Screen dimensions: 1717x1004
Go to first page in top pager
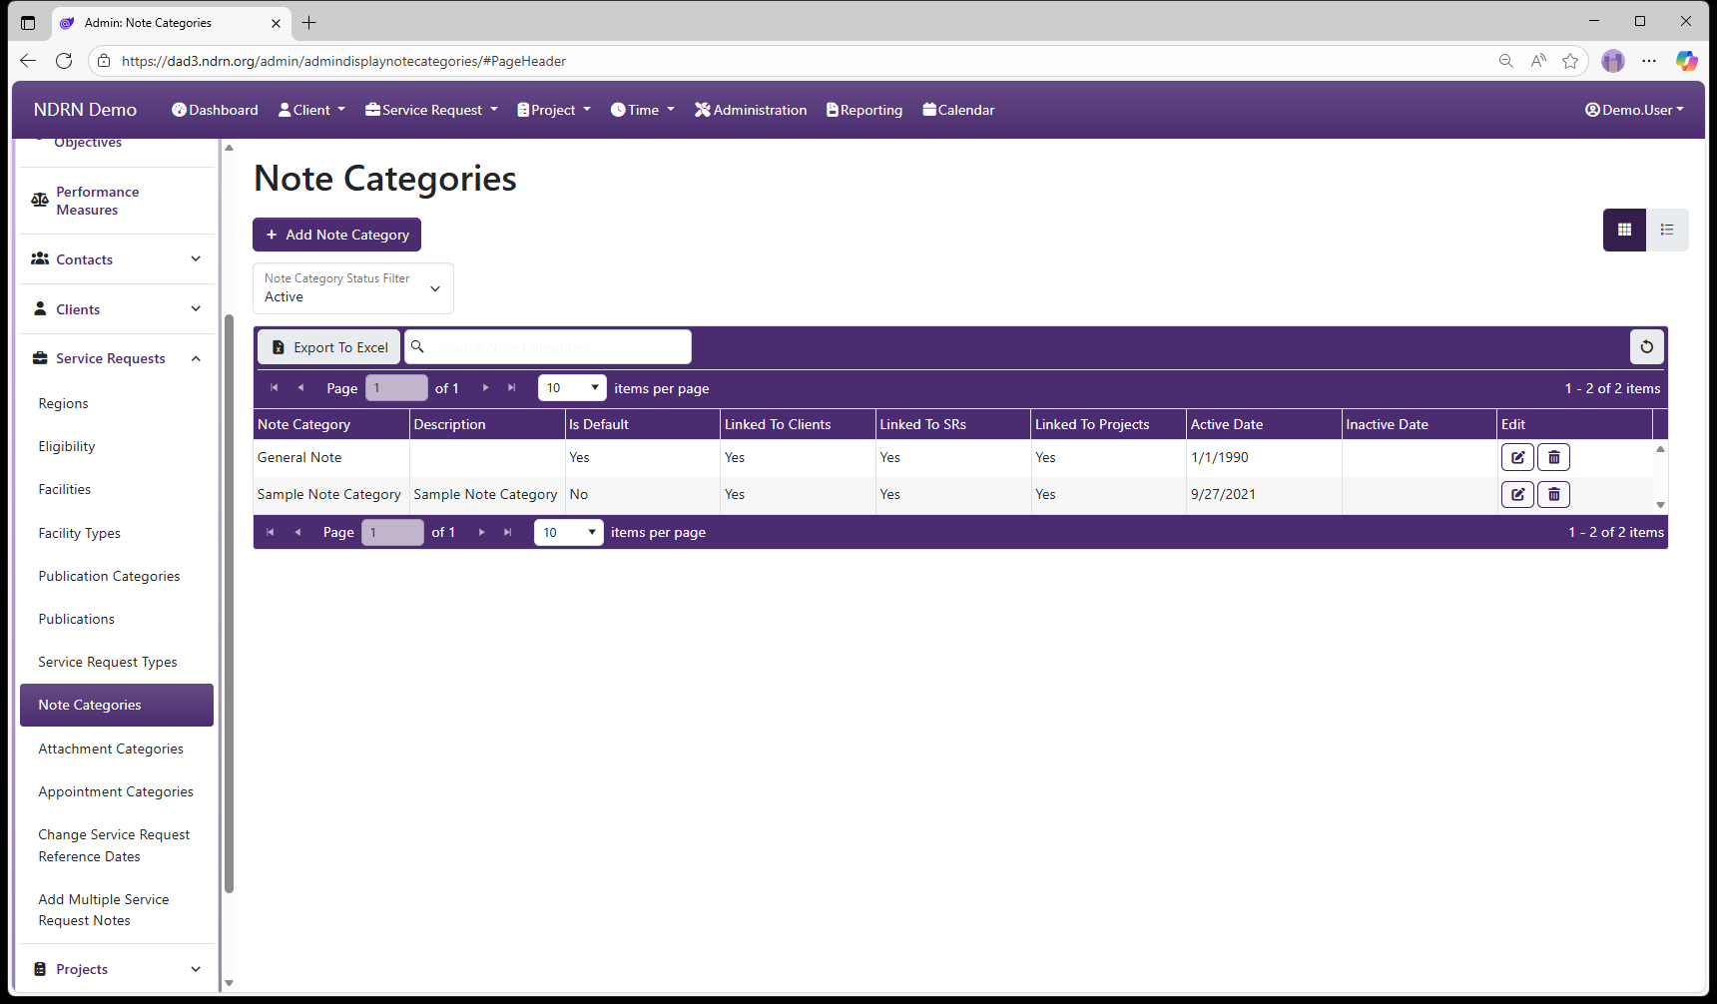[274, 388]
